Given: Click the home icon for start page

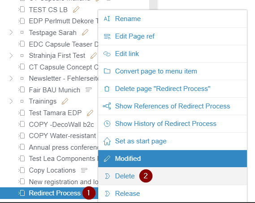Looking at the screenshot, I should (x=107, y=141).
